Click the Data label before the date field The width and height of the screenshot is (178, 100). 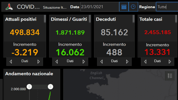point(75,7)
